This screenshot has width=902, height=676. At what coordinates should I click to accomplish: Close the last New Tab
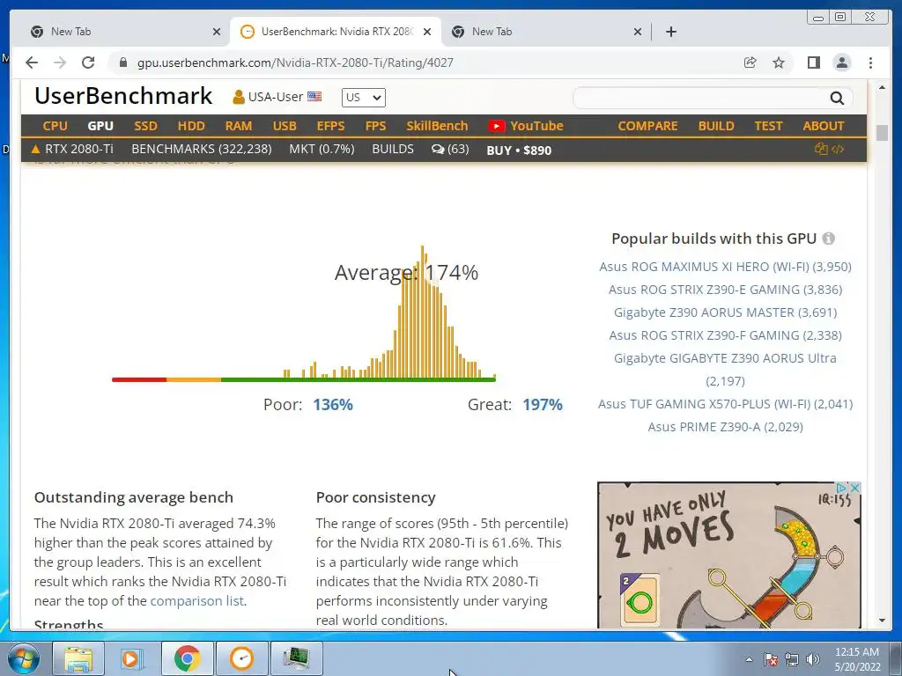pos(638,32)
